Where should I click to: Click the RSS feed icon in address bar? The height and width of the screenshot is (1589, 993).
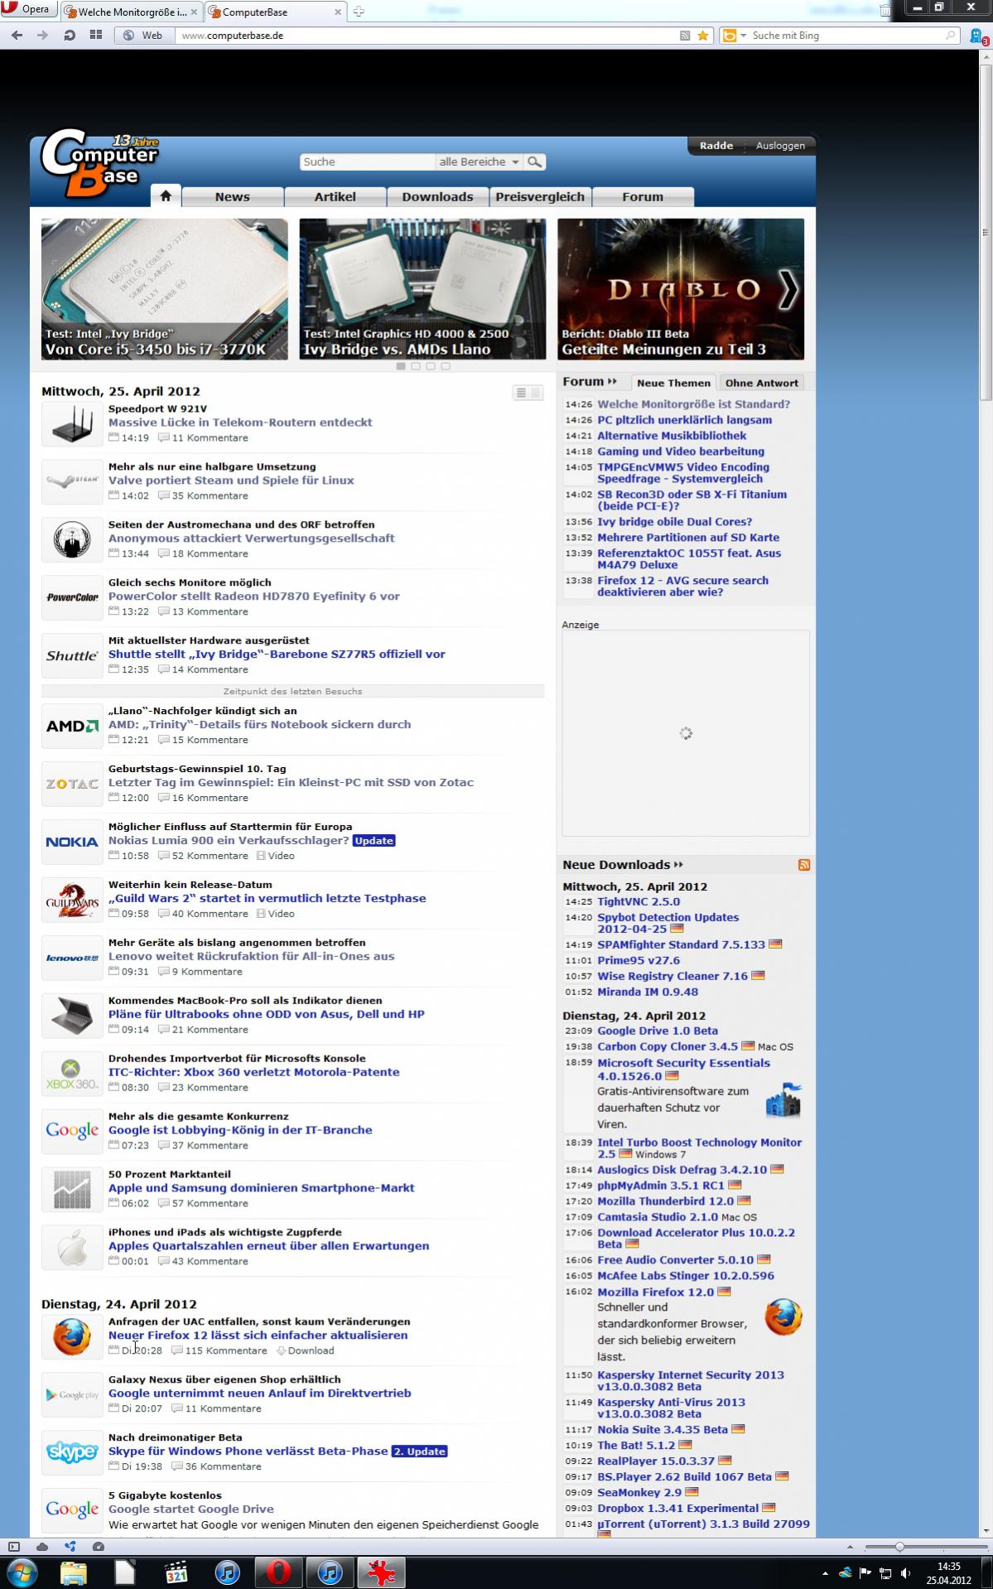click(x=685, y=36)
